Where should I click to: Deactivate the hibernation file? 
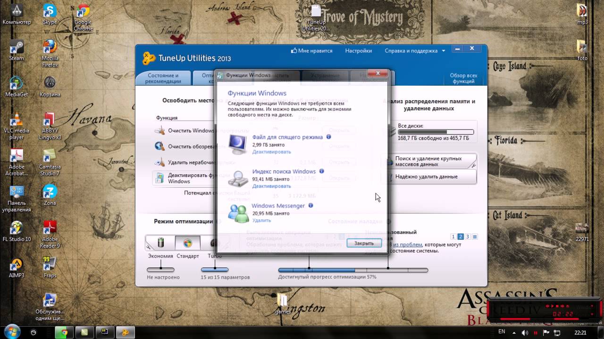(271, 152)
